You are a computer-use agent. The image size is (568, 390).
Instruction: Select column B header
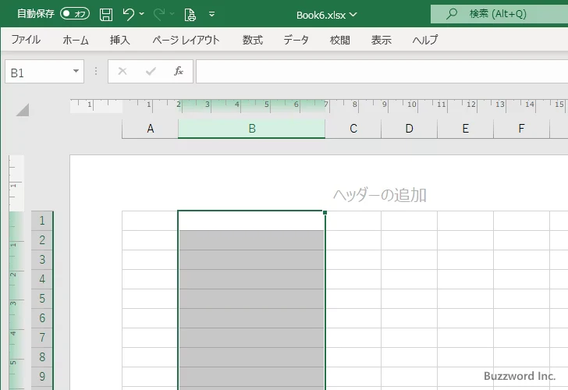252,129
